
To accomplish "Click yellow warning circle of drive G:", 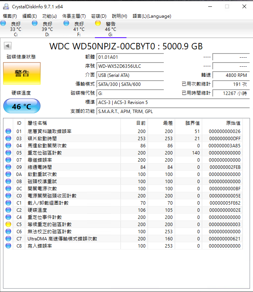I will point(98,23).
